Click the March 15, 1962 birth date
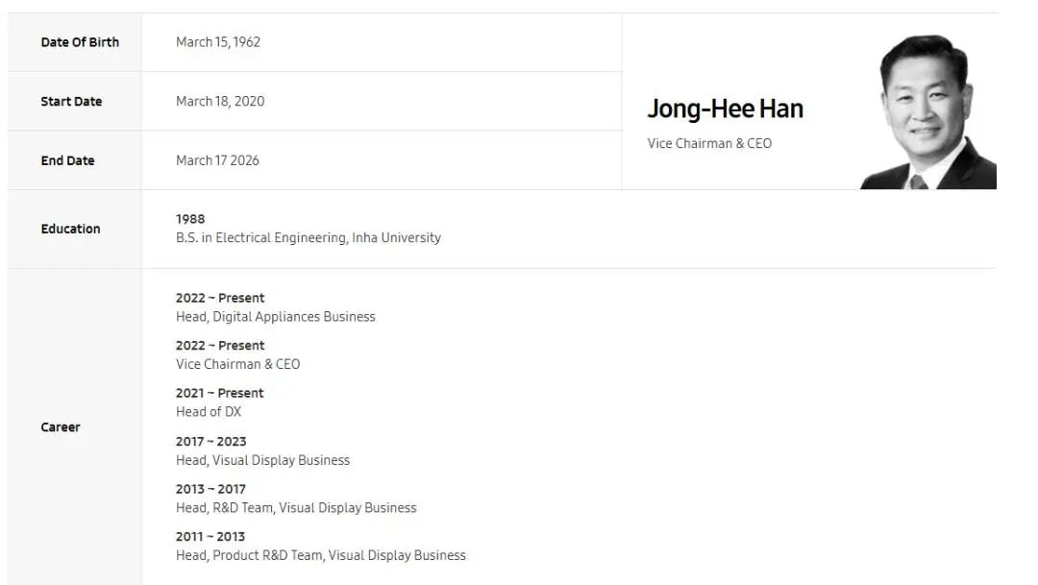Screen dimensions: 1038x585 tap(218, 42)
